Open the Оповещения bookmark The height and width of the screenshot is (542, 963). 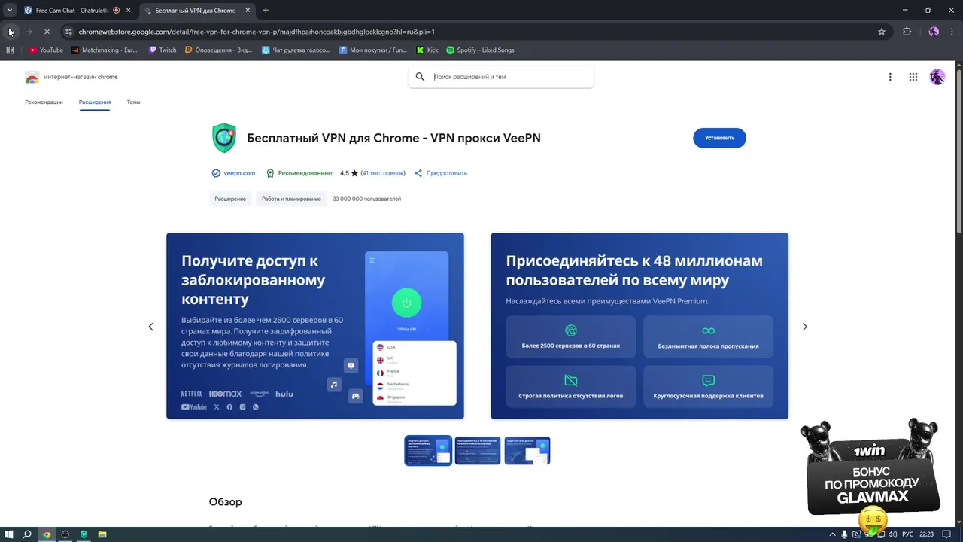click(x=219, y=50)
